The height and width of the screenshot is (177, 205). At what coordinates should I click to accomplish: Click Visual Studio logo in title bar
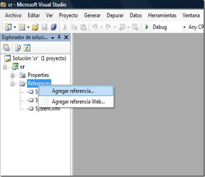[3, 5]
